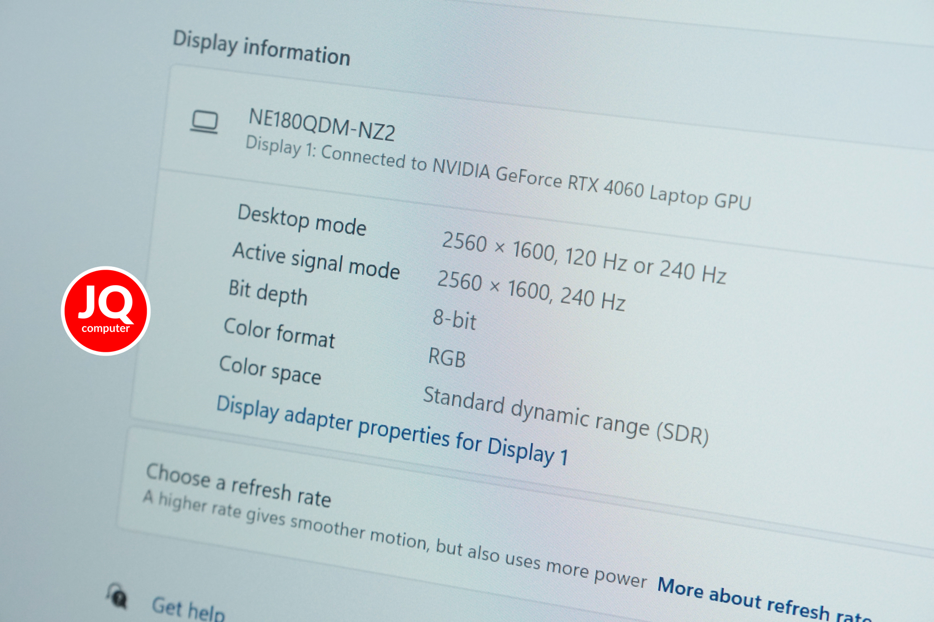934x622 pixels.
Task: Click the RGB value
Action: point(447,358)
